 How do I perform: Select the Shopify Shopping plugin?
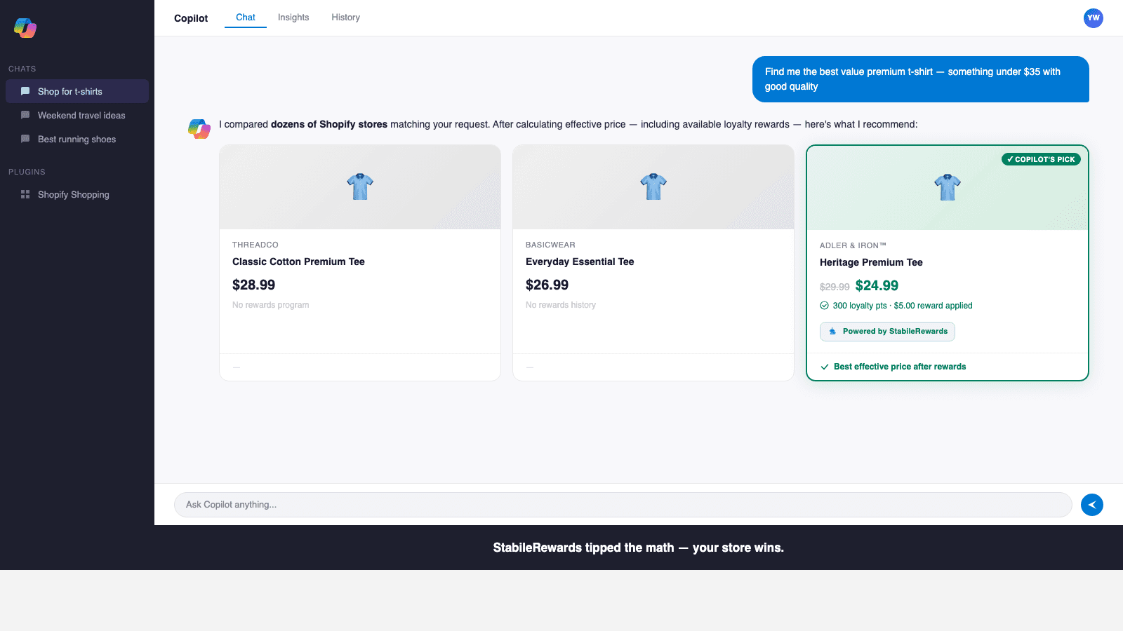(x=77, y=194)
